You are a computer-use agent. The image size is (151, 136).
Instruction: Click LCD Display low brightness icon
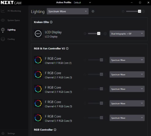tap(85, 33)
